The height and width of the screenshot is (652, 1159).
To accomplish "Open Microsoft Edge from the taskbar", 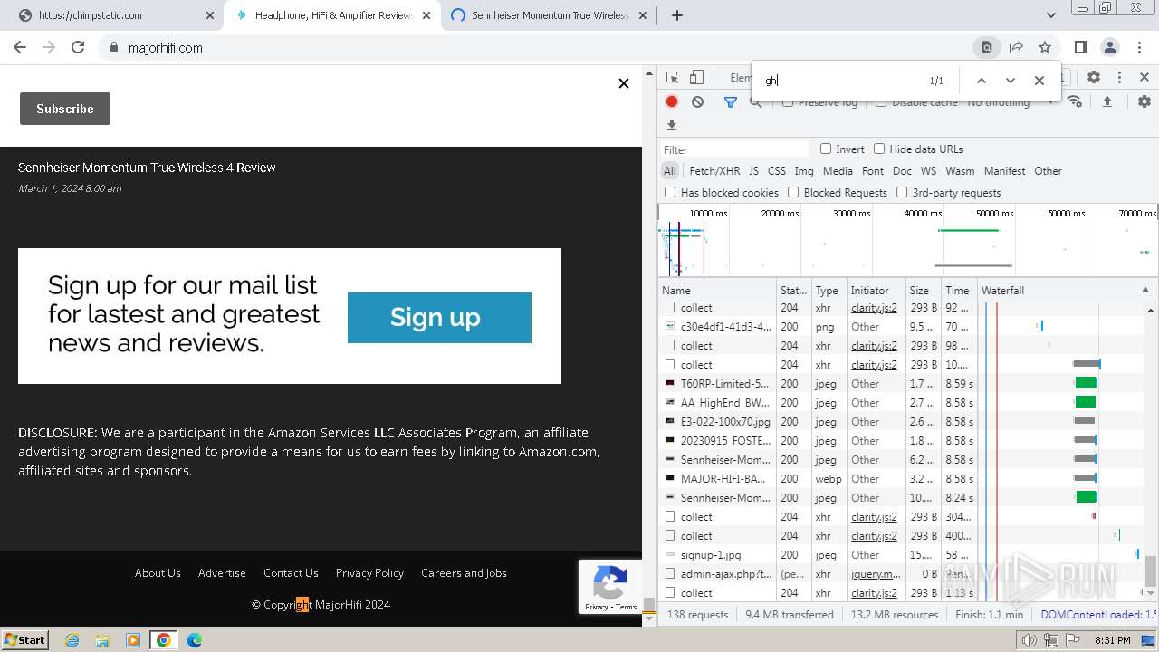I will pos(194,640).
